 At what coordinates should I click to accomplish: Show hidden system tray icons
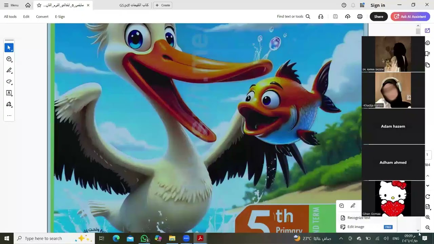341,239
